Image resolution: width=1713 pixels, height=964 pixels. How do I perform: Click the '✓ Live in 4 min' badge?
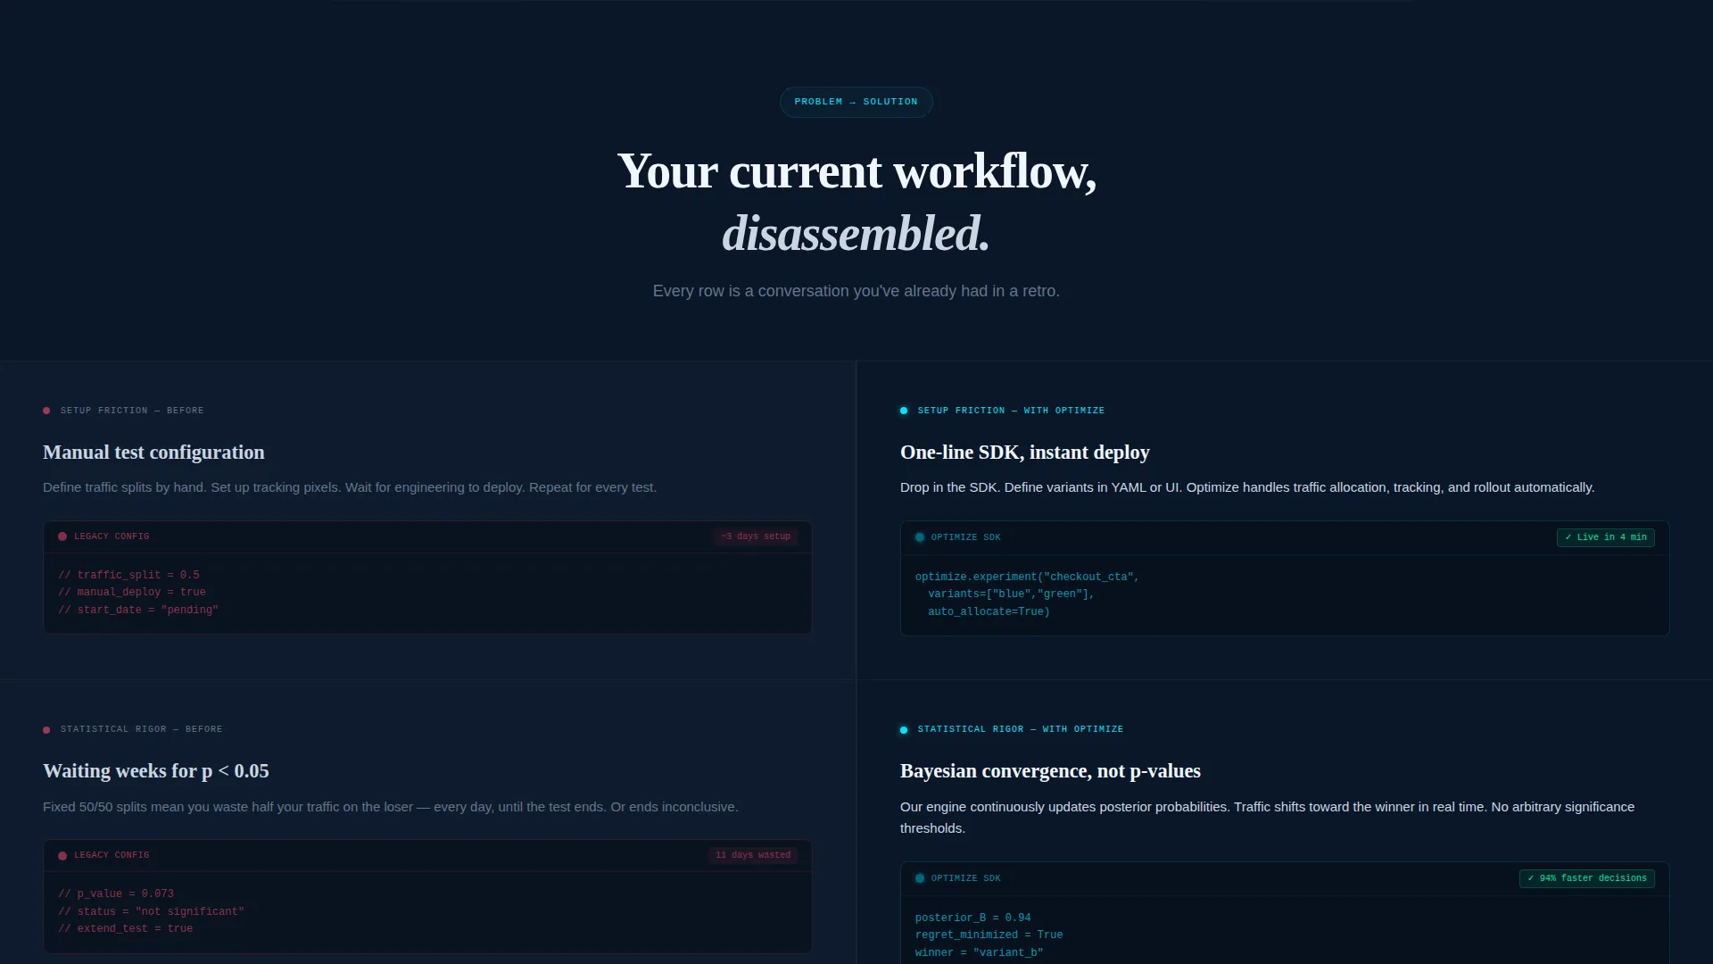coord(1606,537)
